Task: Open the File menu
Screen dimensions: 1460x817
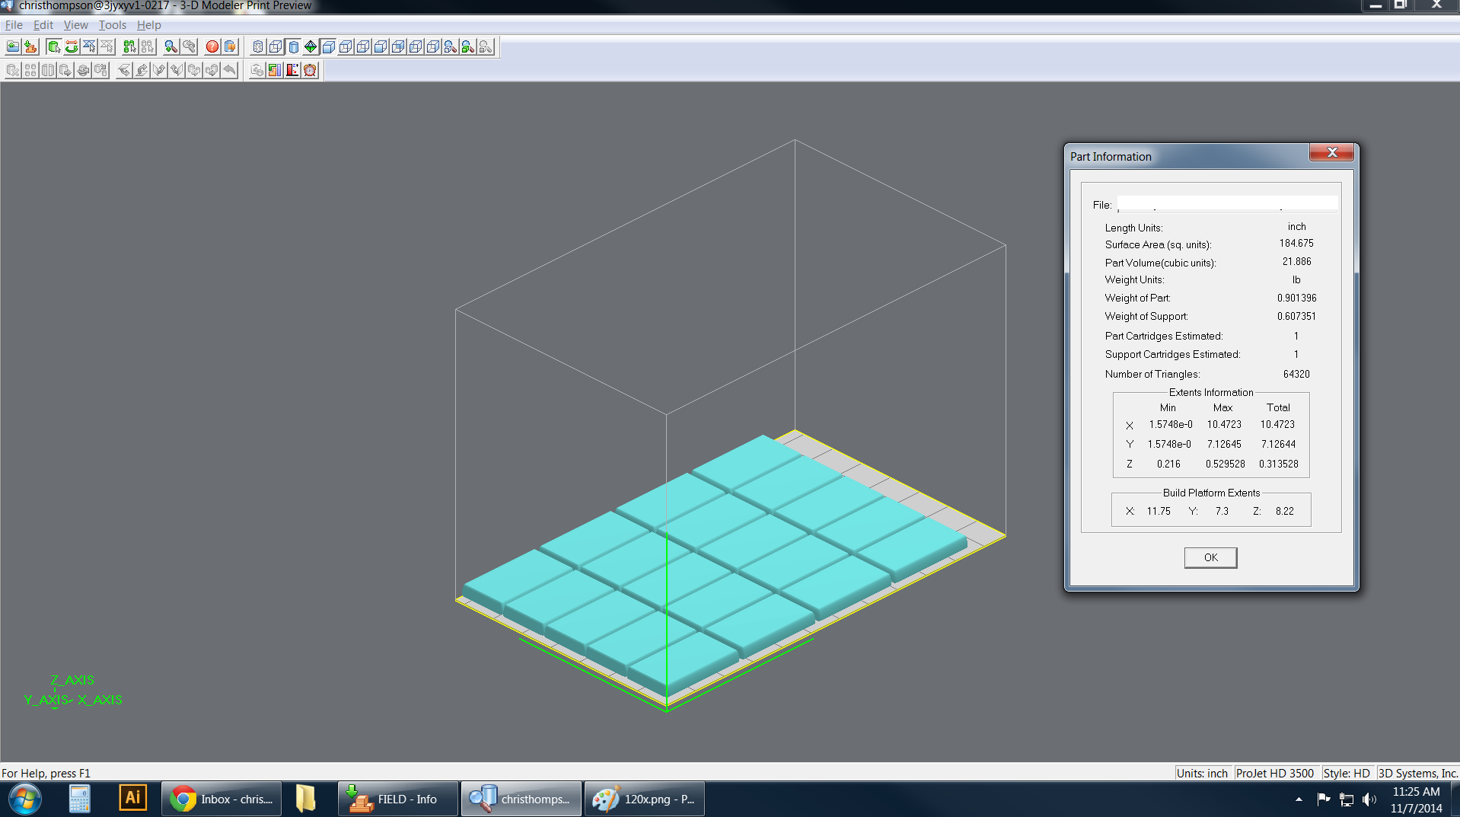Action: pos(14,25)
